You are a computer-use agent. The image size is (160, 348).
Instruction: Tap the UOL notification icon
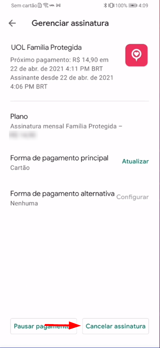pyautogui.click(x=52, y=5)
